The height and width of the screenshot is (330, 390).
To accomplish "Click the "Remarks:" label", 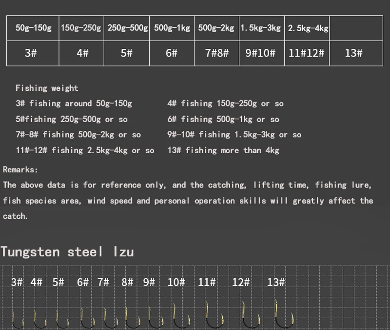I will (x=20, y=169).
